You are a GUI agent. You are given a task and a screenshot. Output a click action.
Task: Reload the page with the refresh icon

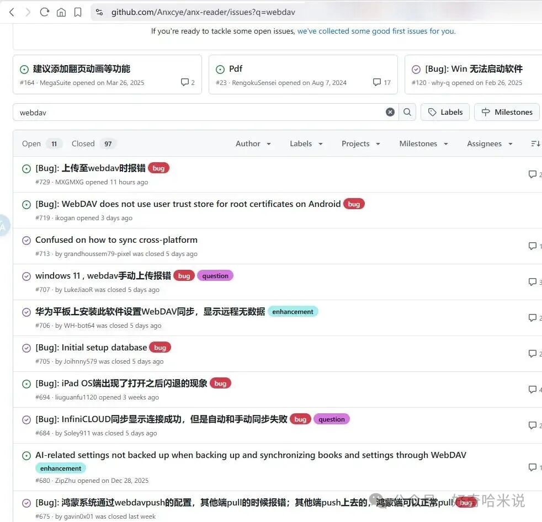coord(45,13)
